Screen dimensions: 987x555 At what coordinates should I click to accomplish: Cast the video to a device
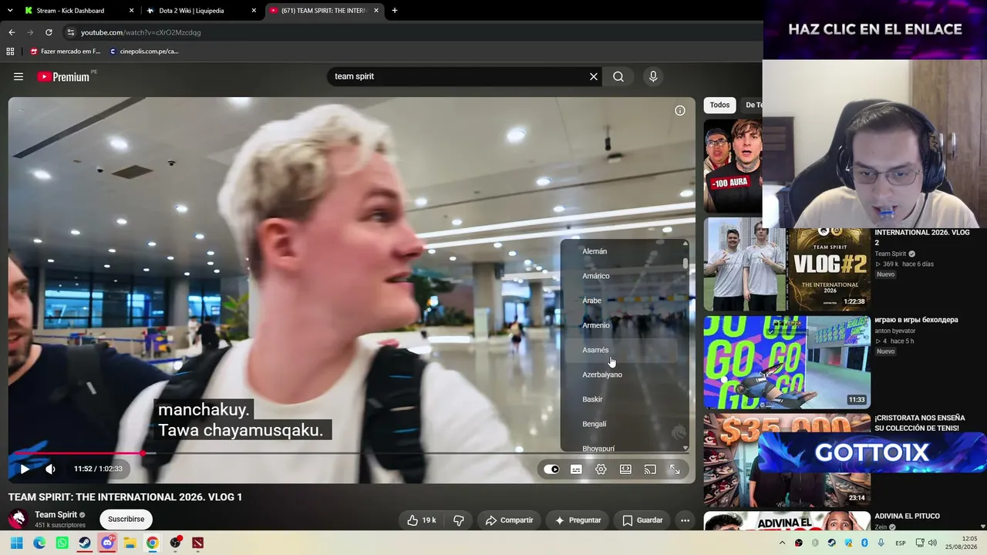[x=650, y=469]
